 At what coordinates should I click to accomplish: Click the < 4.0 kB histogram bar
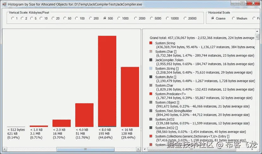[84, 115]
